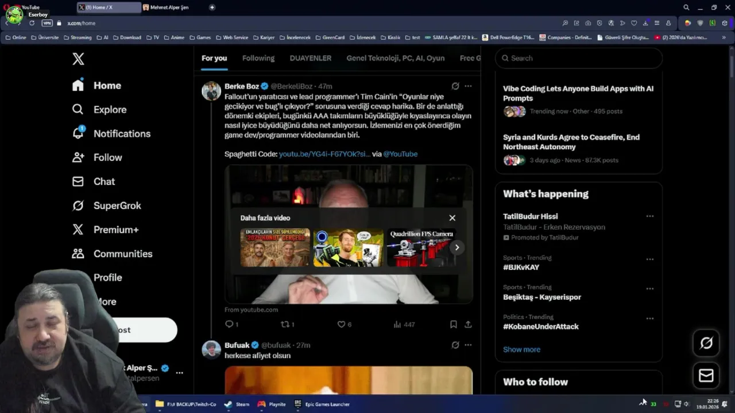
Task: Open the Web Service bookmarks folder
Action: (x=231, y=37)
